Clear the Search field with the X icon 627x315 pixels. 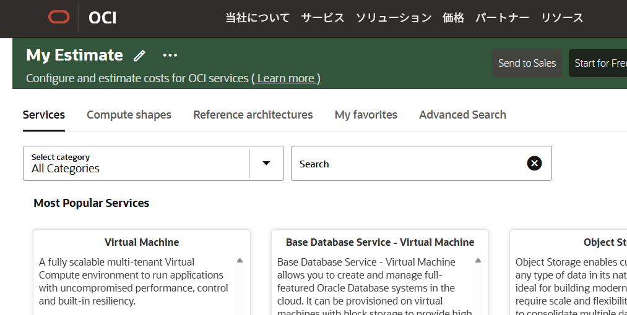534,163
